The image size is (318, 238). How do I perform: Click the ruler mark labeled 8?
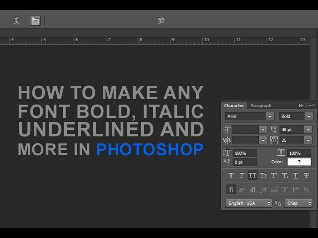141,40
